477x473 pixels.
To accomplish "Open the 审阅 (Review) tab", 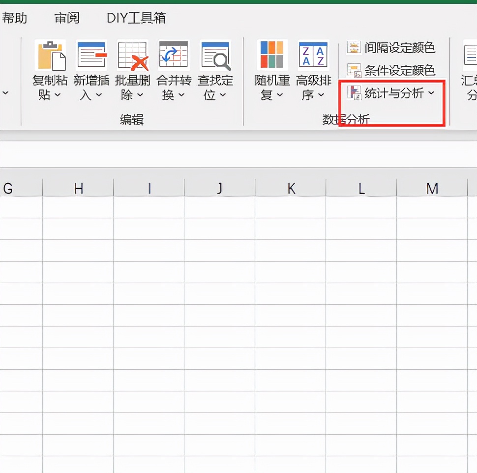I will (x=66, y=18).
